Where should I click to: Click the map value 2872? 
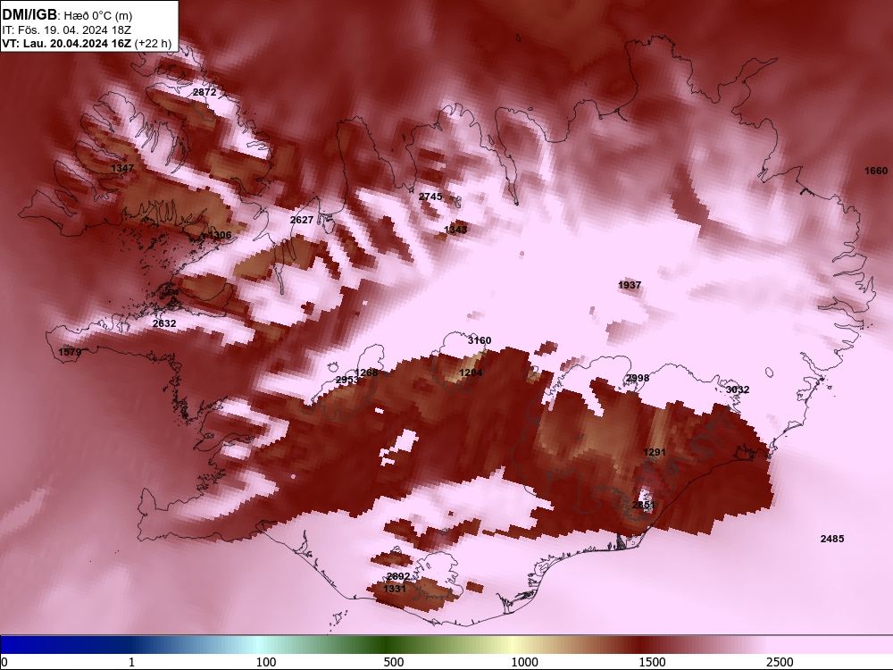tap(204, 92)
